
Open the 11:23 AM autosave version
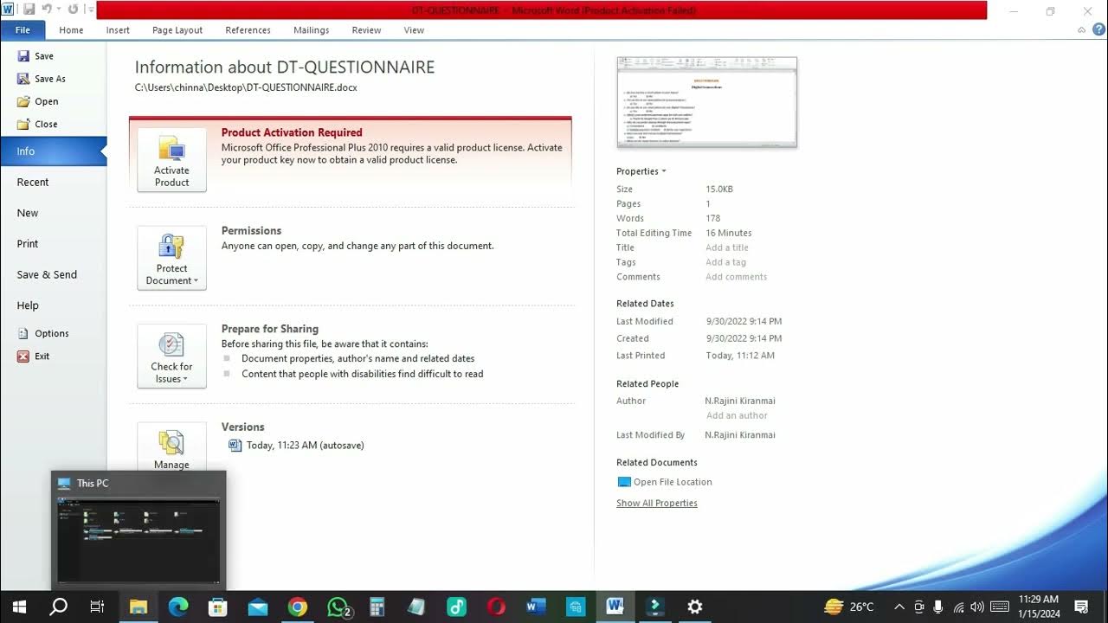[296, 446]
